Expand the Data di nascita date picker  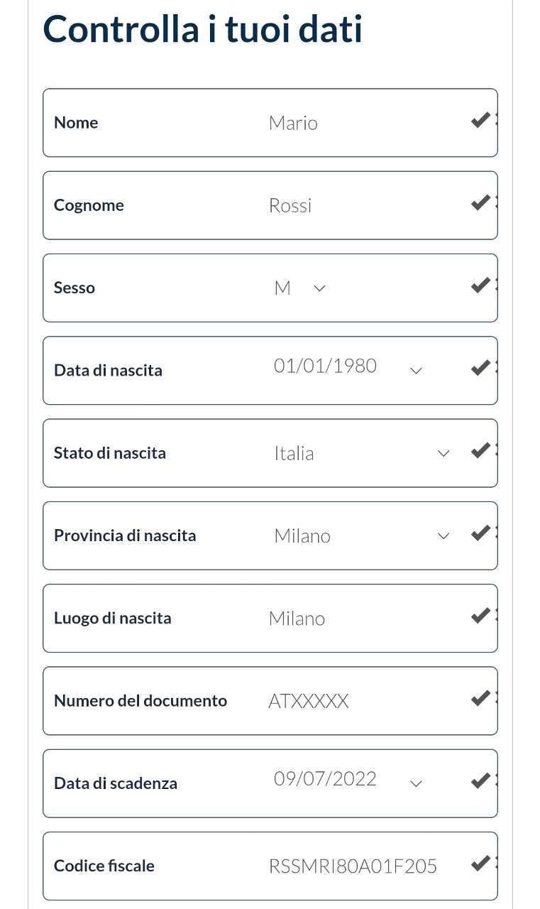coord(417,370)
